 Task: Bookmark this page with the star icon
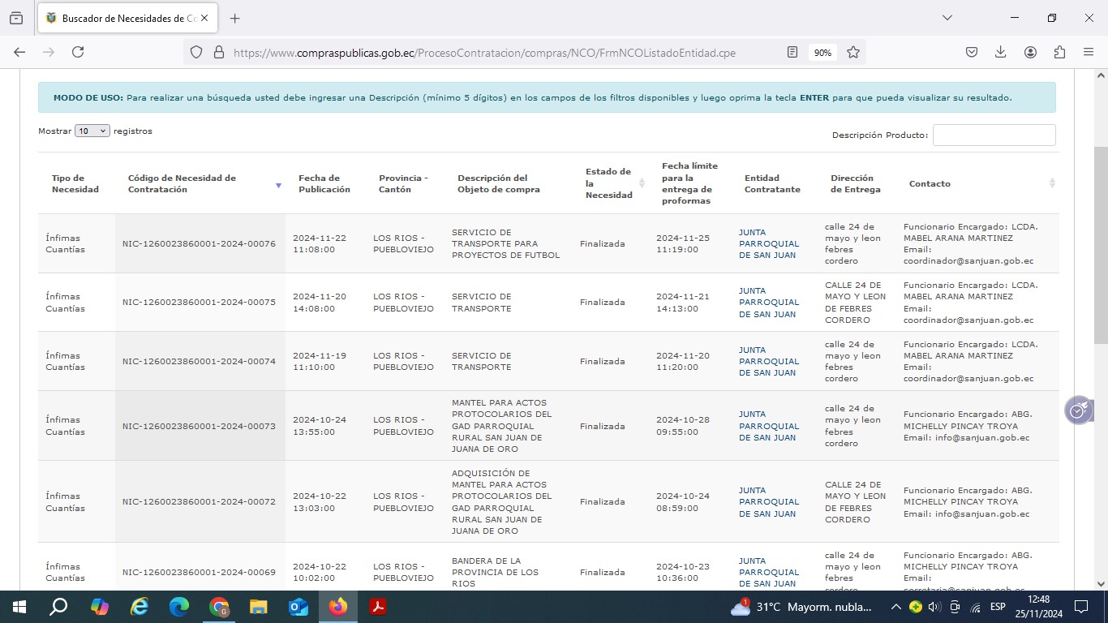(853, 52)
